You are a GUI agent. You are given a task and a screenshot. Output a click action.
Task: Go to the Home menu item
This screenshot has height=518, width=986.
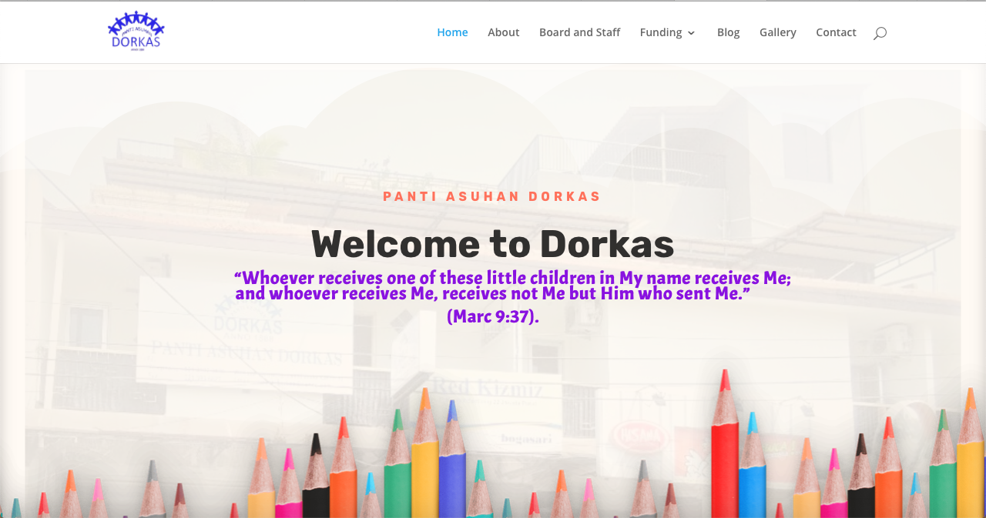click(452, 32)
